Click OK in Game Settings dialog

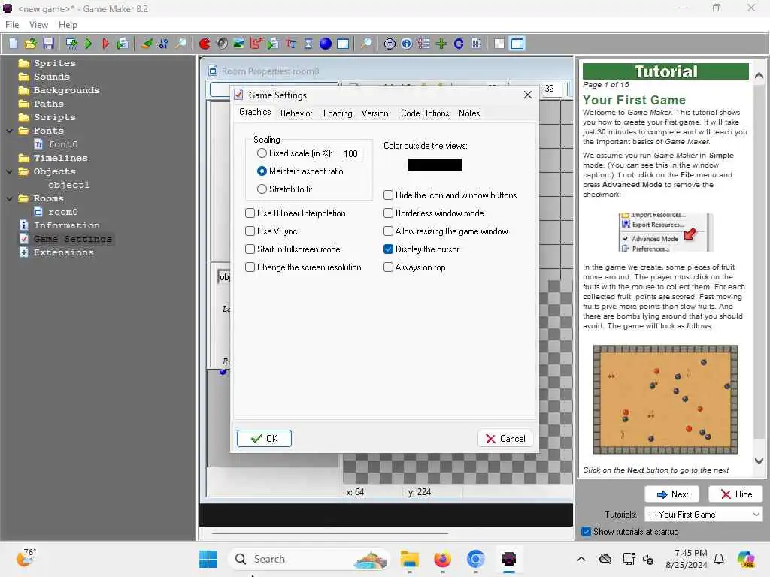point(264,439)
